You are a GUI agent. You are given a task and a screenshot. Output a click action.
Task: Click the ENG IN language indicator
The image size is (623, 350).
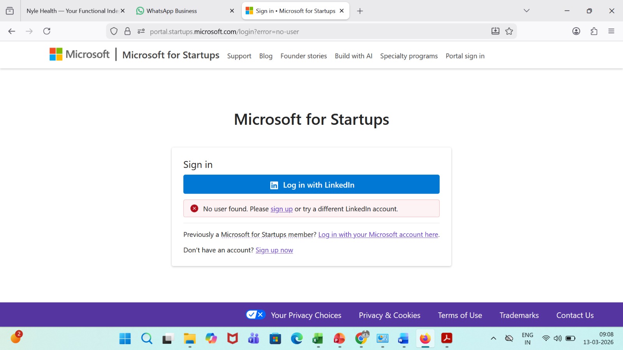(x=528, y=338)
